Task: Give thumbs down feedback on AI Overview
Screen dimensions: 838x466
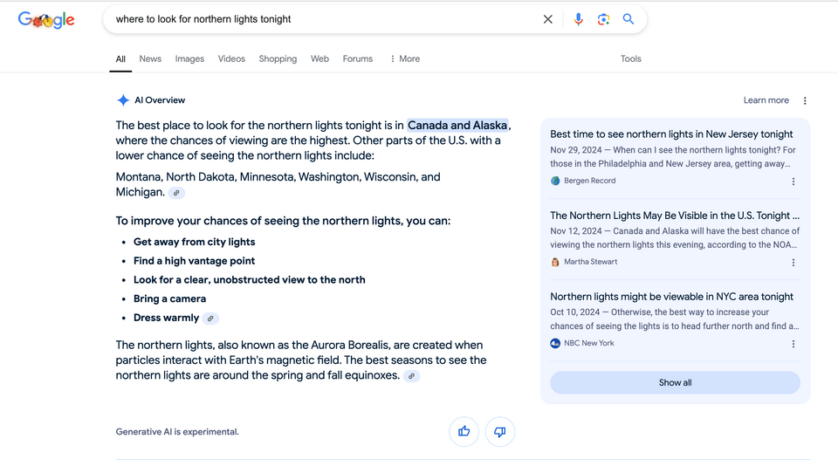Action: pos(499,431)
